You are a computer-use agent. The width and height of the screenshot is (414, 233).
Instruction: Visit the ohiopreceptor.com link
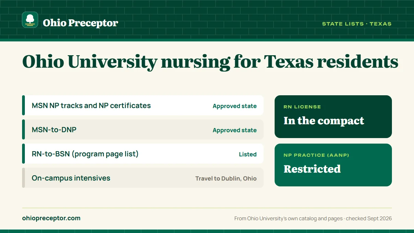click(x=51, y=218)
